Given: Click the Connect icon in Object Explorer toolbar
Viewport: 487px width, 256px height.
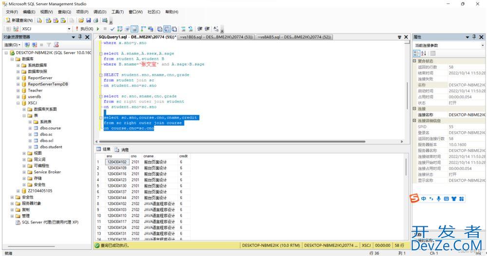Looking at the screenshot, I should [x=27, y=45].
